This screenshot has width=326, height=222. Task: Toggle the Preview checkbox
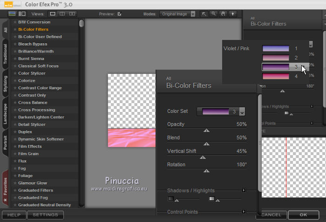(x=120, y=14)
